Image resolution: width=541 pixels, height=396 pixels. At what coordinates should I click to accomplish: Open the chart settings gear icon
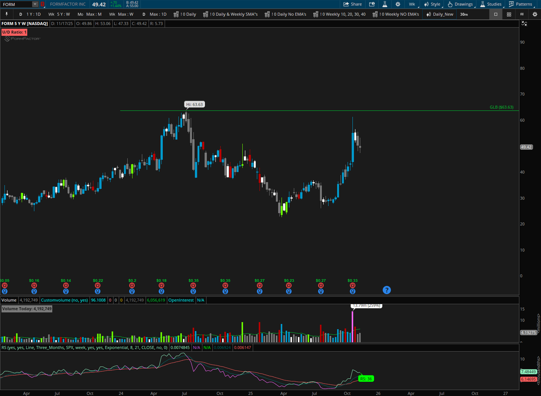click(398, 4)
